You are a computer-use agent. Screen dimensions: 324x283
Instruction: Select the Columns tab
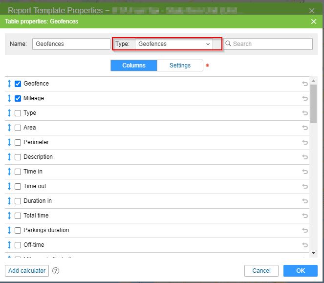[x=133, y=65]
